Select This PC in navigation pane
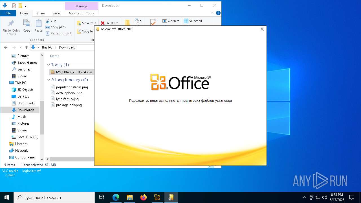Screen dimensions: 361x203 tap(17, 83)
